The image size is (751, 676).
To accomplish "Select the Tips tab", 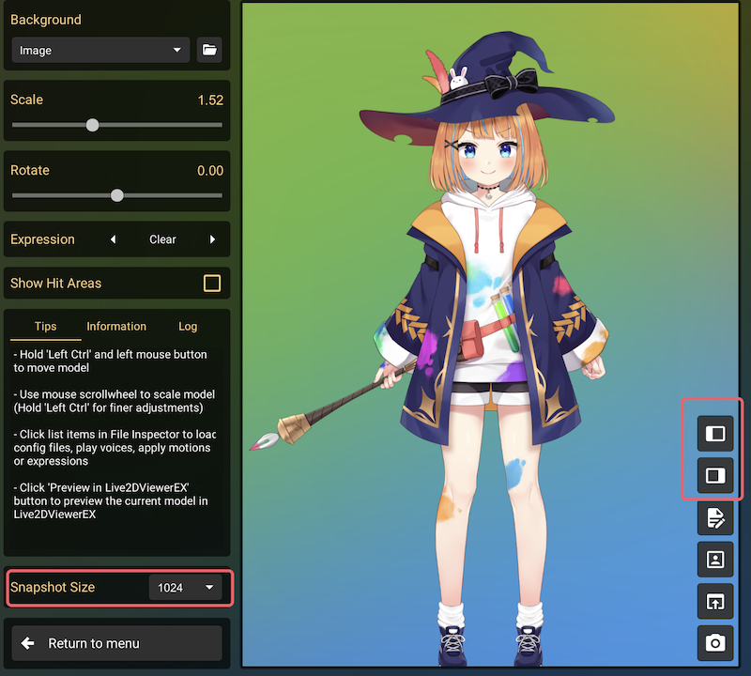I will coord(45,327).
